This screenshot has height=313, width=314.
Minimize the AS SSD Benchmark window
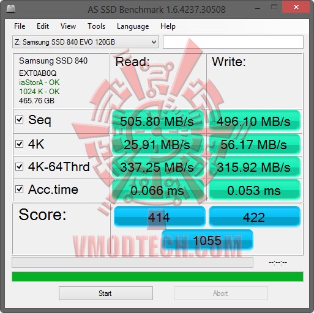258,9
